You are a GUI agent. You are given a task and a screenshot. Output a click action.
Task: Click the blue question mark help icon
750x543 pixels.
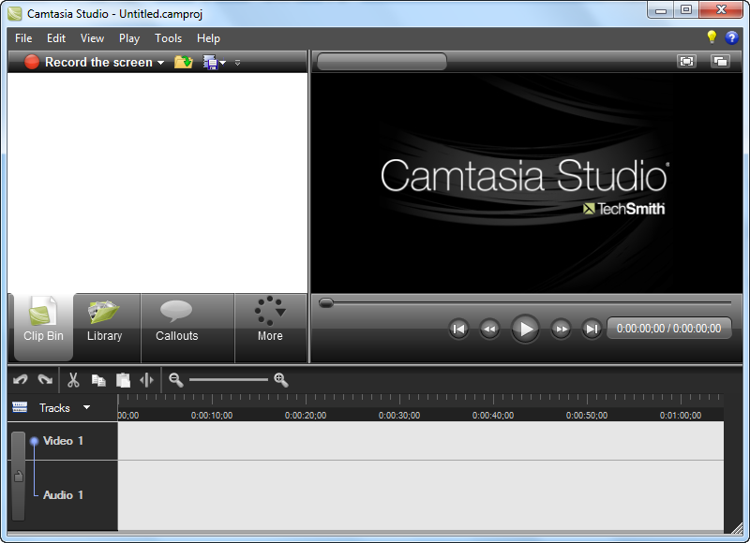tap(732, 37)
